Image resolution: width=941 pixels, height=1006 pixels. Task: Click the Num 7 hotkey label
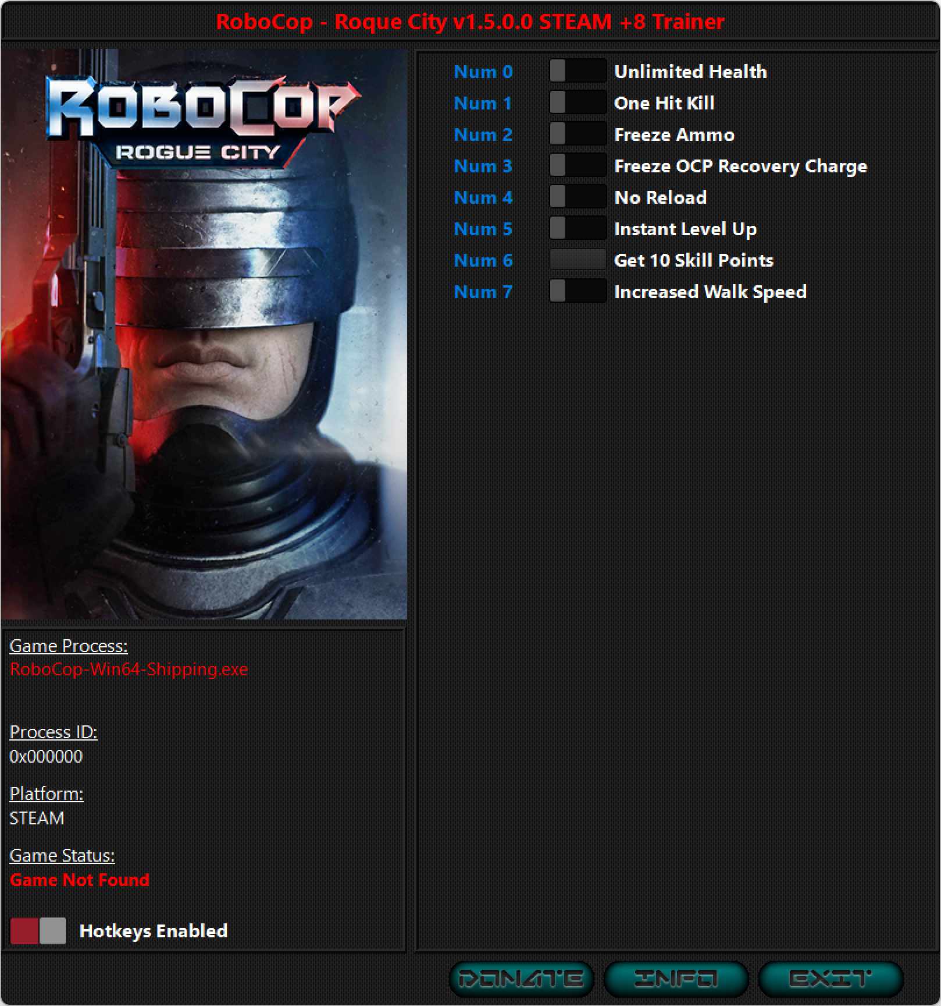(x=483, y=292)
